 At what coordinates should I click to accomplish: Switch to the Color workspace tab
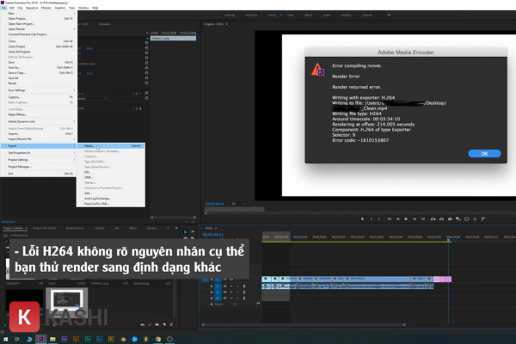[291, 15]
